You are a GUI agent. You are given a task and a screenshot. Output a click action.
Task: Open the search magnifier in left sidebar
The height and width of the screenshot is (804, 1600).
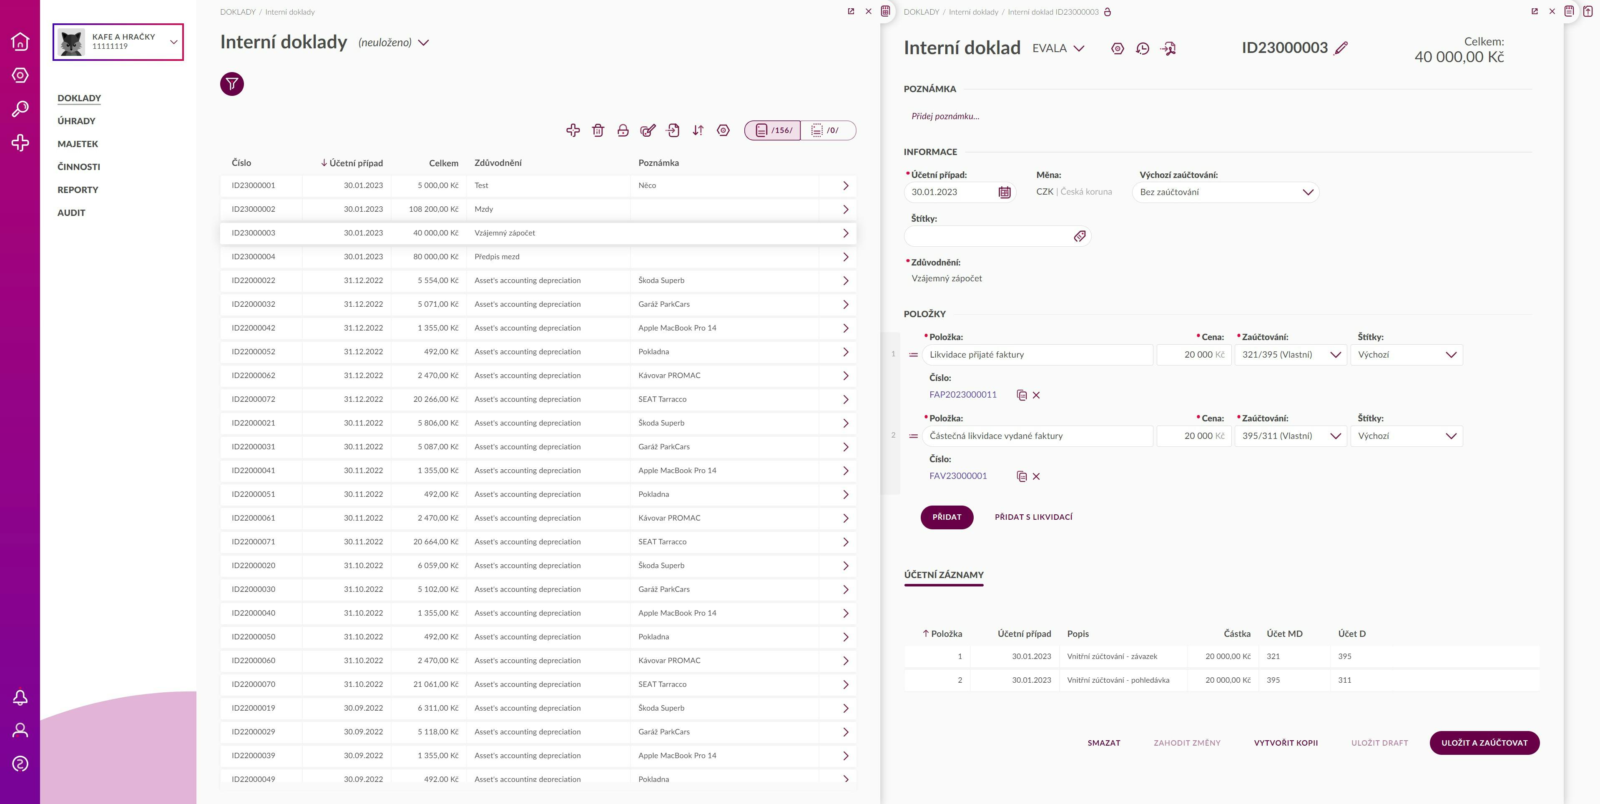click(x=20, y=109)
